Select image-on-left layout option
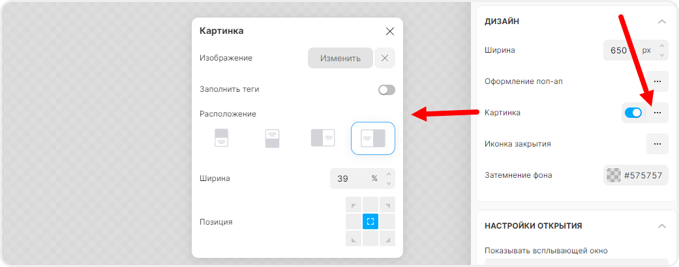 [323, 138]
